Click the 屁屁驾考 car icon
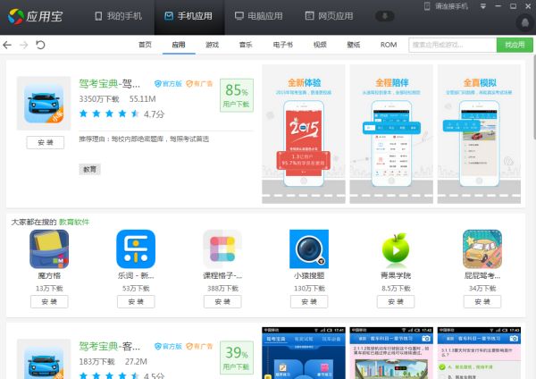The image size is (536, 379). point(482,249)
